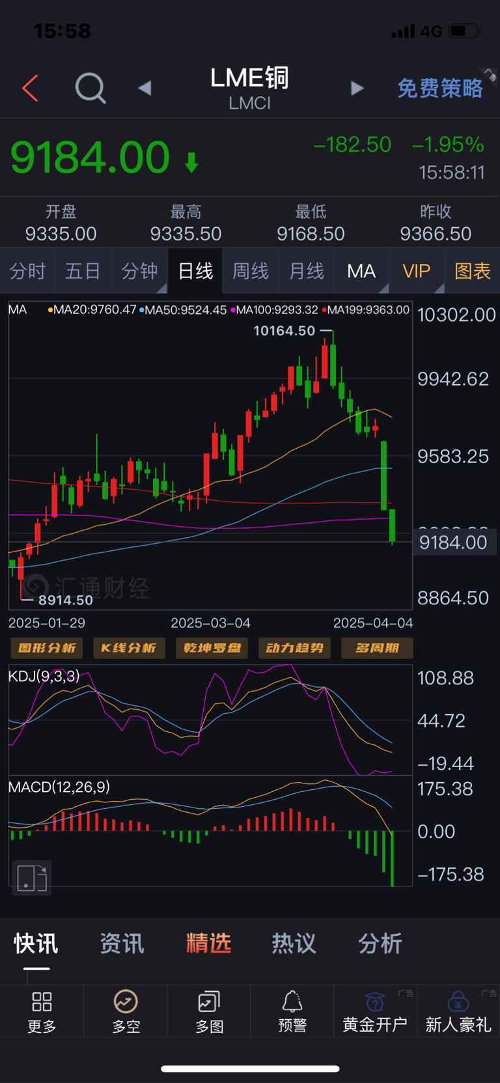Expand 分钟 period dropdown
The height and width of the screenshot is (1083, 500).
pyautogui.click(x=139, y=271)
